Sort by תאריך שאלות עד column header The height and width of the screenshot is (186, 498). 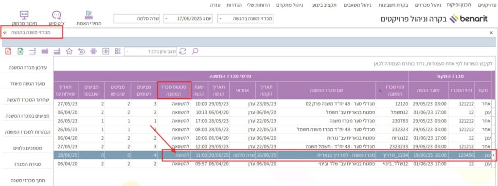[x=66, y=90]
